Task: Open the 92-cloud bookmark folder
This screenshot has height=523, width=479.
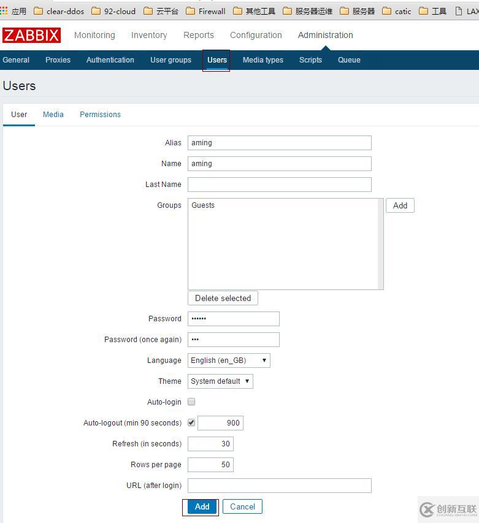Action: tap(113, 11)
